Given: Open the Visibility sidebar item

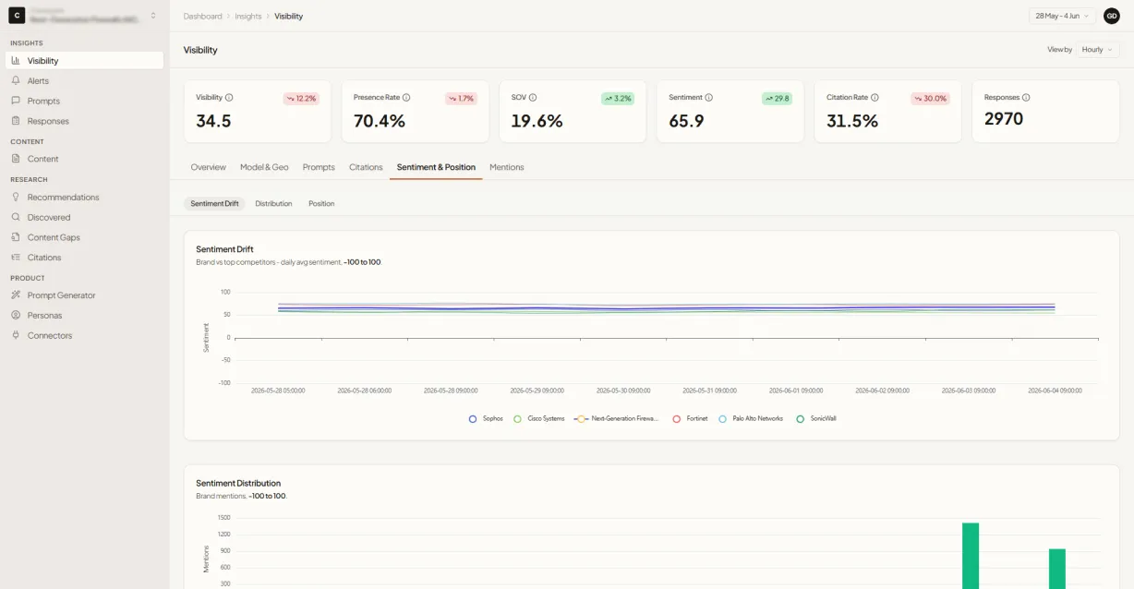Looking at the screenshot, I should tap(84, 60).
